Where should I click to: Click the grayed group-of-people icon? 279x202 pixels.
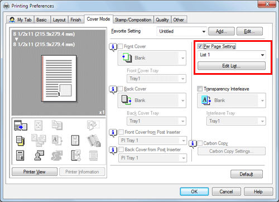point(57,156)
